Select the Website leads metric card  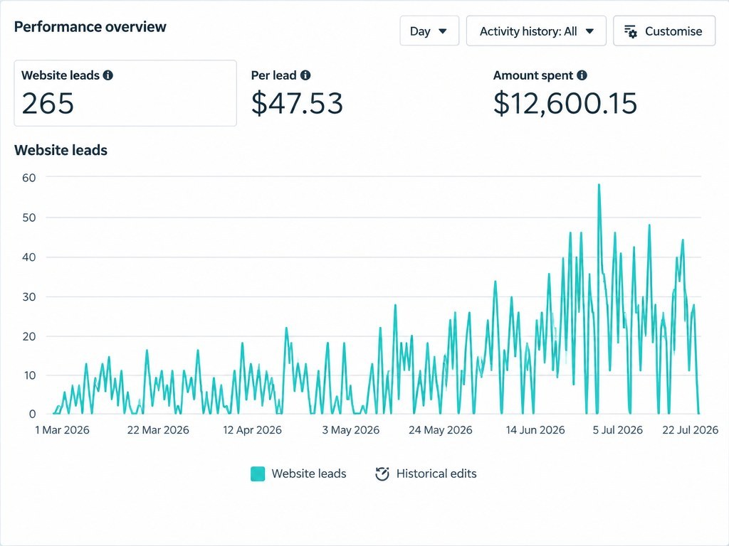point(125,93)
